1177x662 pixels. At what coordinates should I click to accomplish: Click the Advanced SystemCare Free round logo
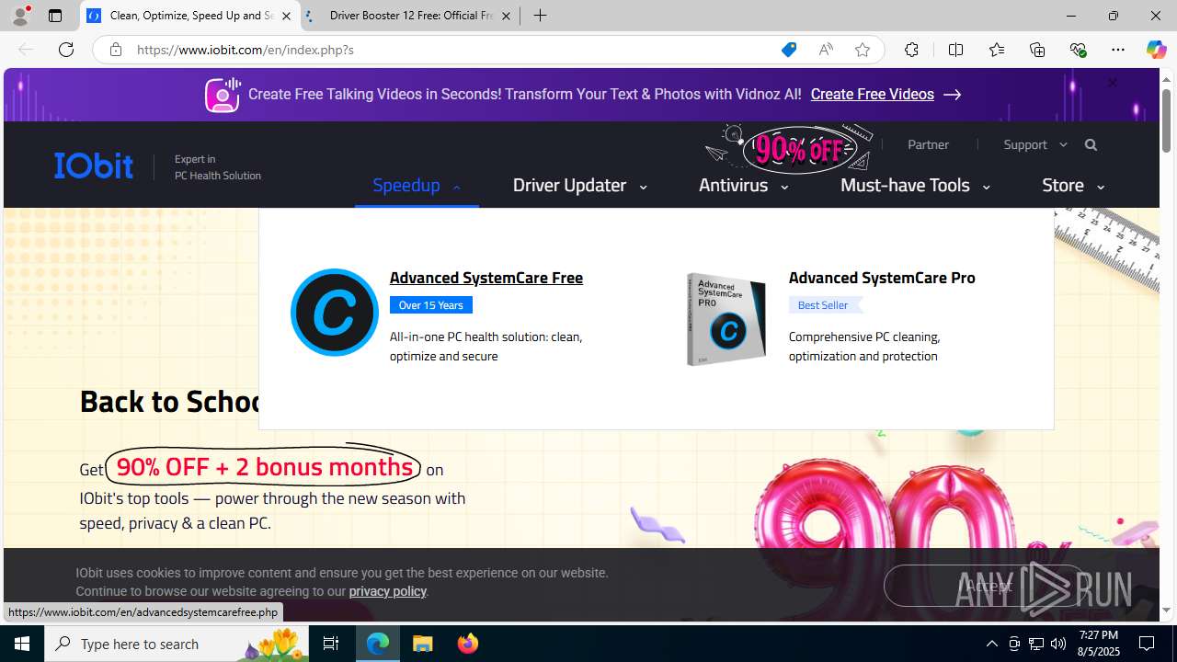(334, 313)
